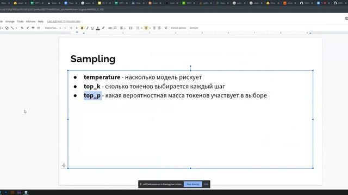Open the Add-ons menu
Image resolution: width=348 pixels, height=195 pixels.
click(x=30, y=22)
